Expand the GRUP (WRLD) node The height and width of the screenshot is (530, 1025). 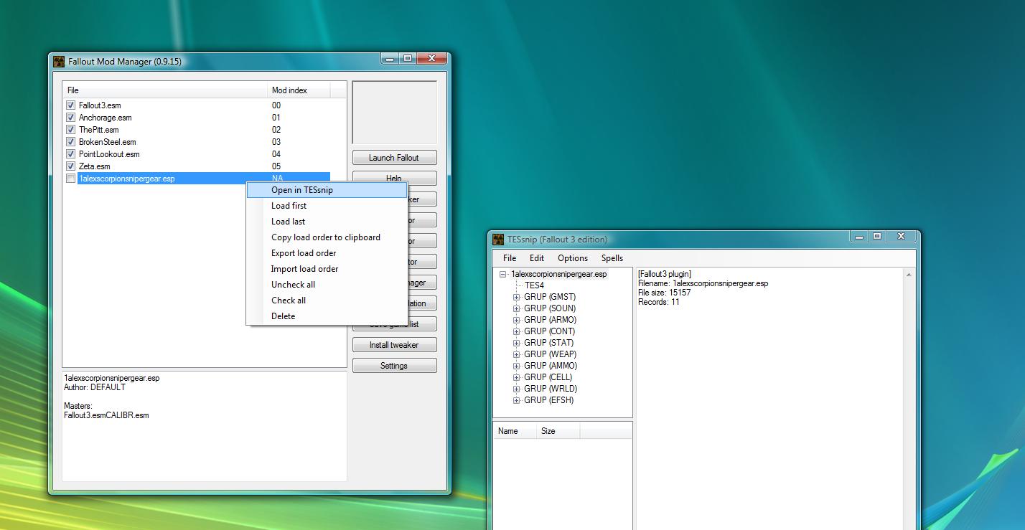tap(516, 389)
